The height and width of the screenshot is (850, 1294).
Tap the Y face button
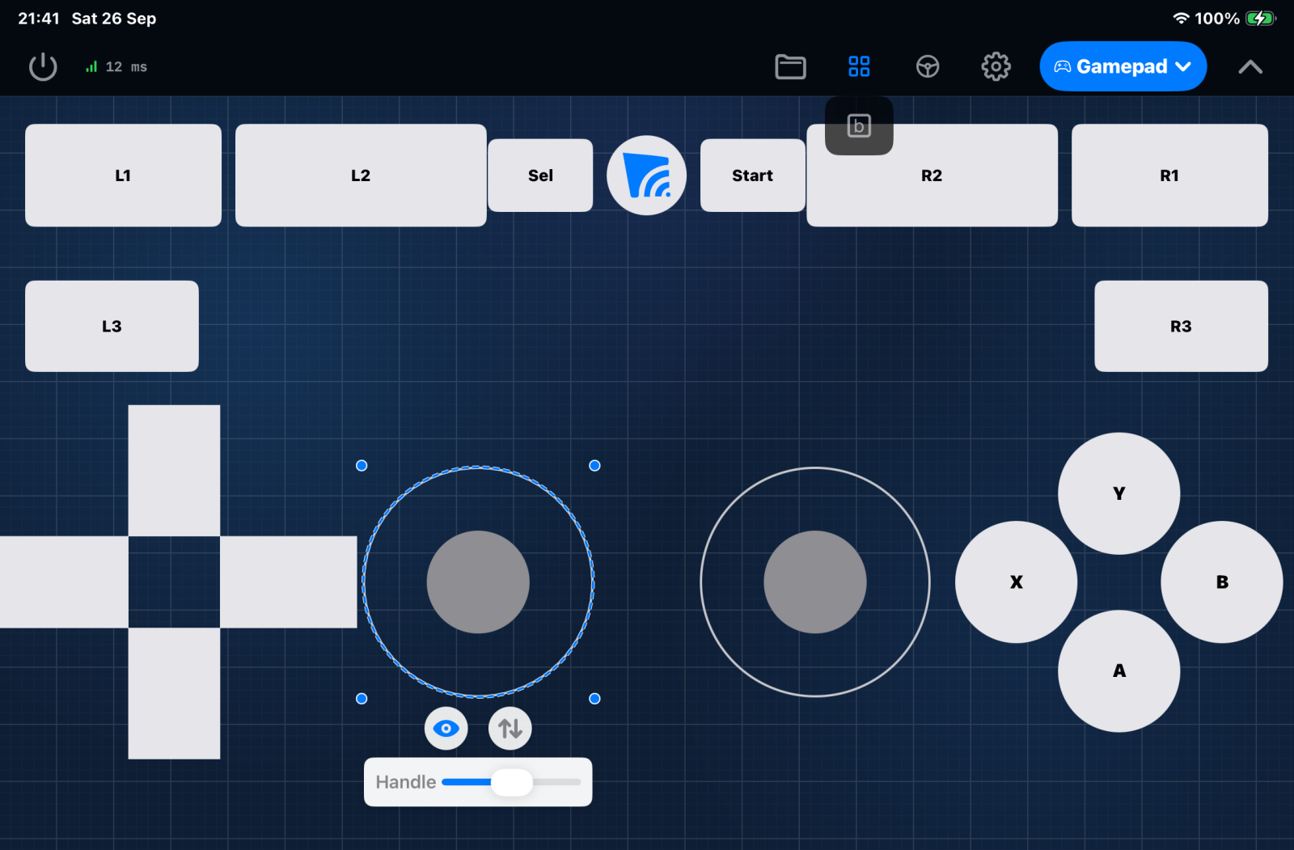[x=1119, y=493]
